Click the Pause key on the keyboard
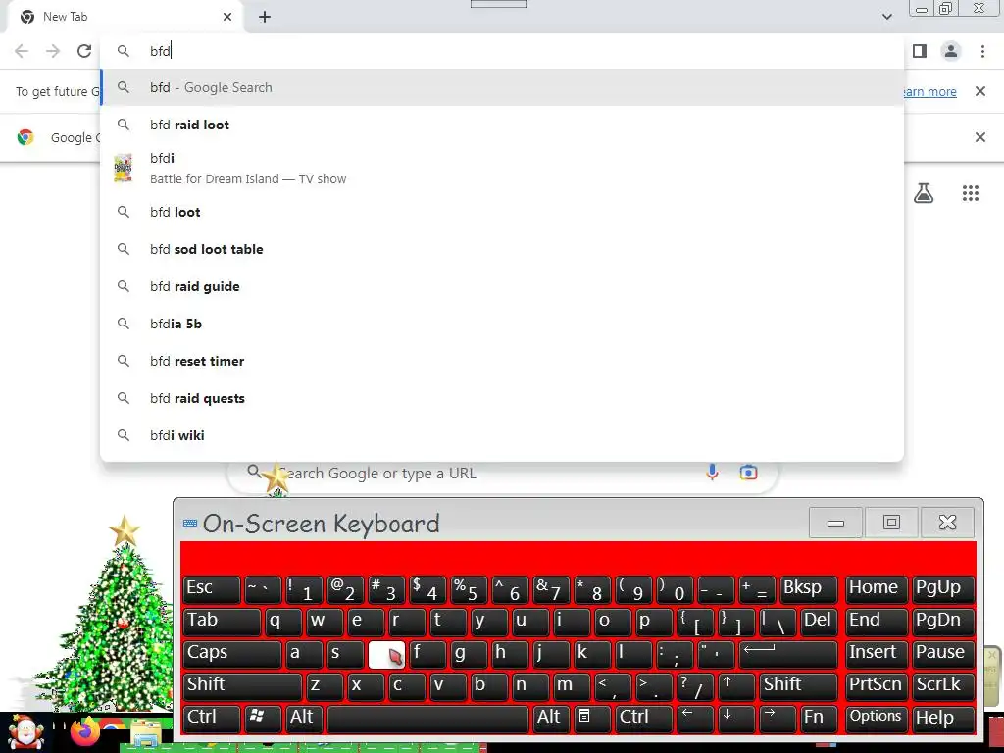1004x753 pixels. (x=943, y=653)
